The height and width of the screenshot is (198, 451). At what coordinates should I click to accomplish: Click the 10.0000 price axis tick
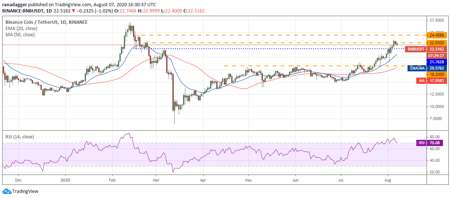(436, 107)
